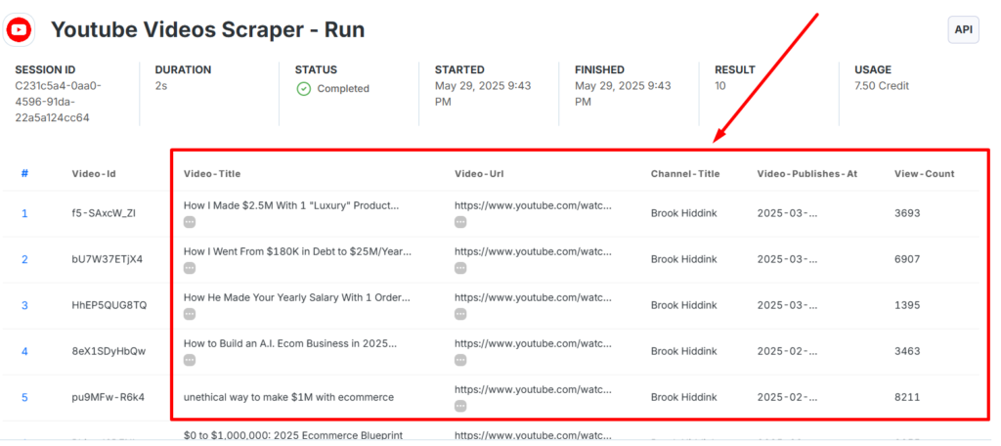This screenshot has width=1001, height=446.
Task: Select video ID 8eX1SDyHbQw
Action: tap(109, 351)
